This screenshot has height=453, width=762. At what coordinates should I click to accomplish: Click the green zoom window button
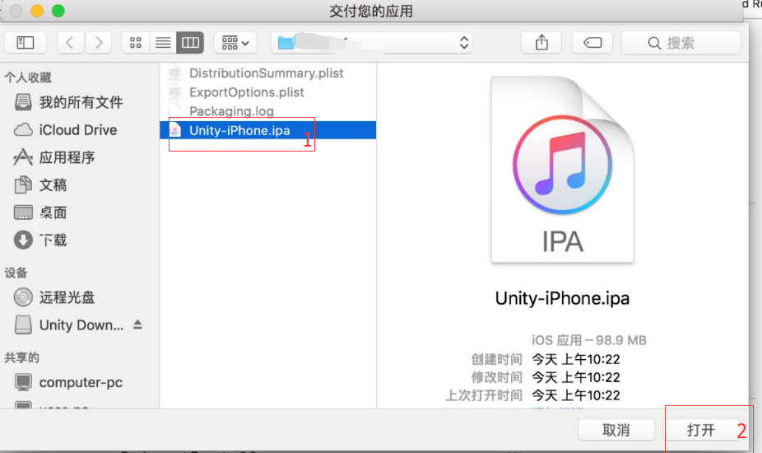click(58, 11)
